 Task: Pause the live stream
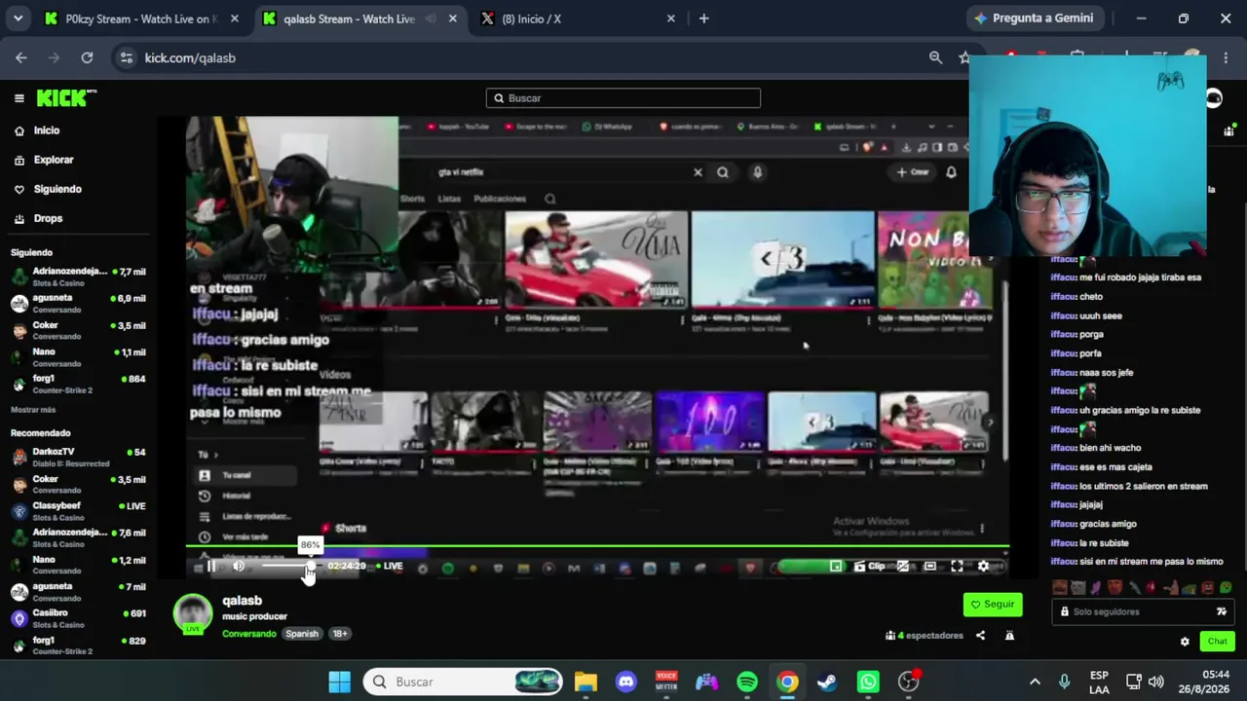point(211,566)
